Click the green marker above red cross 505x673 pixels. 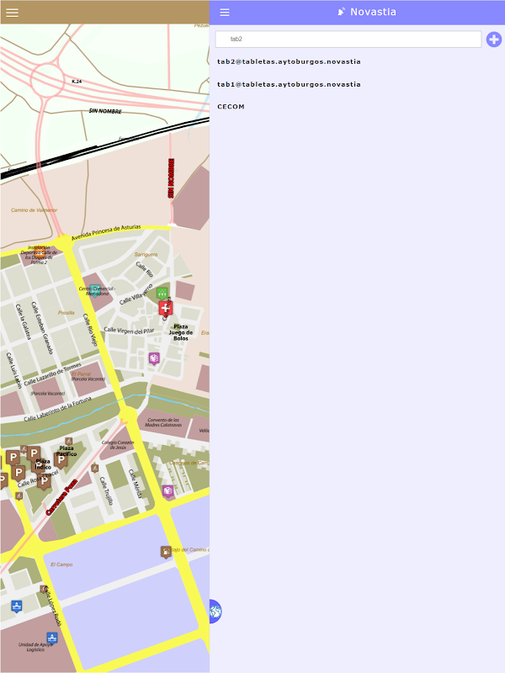tap(162, 294)
